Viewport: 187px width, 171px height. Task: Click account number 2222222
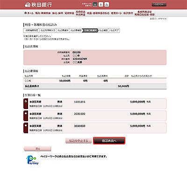(79, 114)
